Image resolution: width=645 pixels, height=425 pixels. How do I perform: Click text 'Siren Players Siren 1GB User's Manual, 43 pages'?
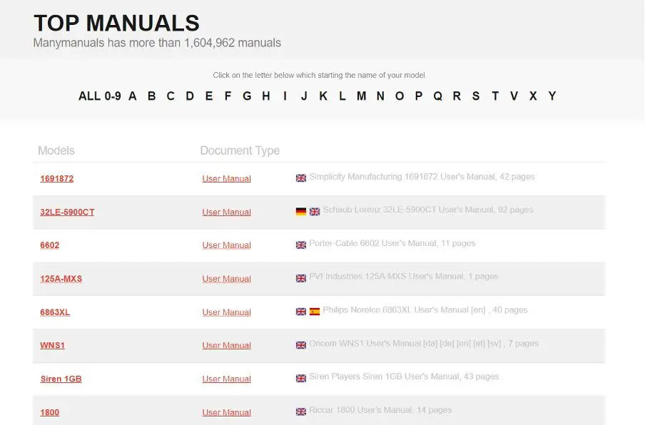click(x=404, y=377)
